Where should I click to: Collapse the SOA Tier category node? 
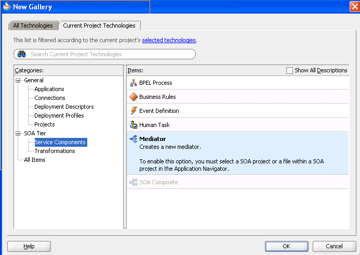click(18, 133)
